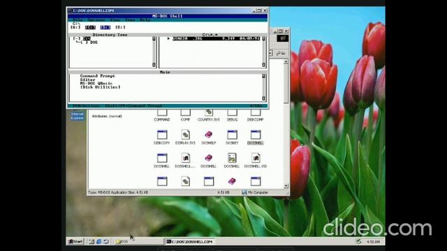Open the [Disk Utilities] group
447x251 pixels.
coord(100,87)
